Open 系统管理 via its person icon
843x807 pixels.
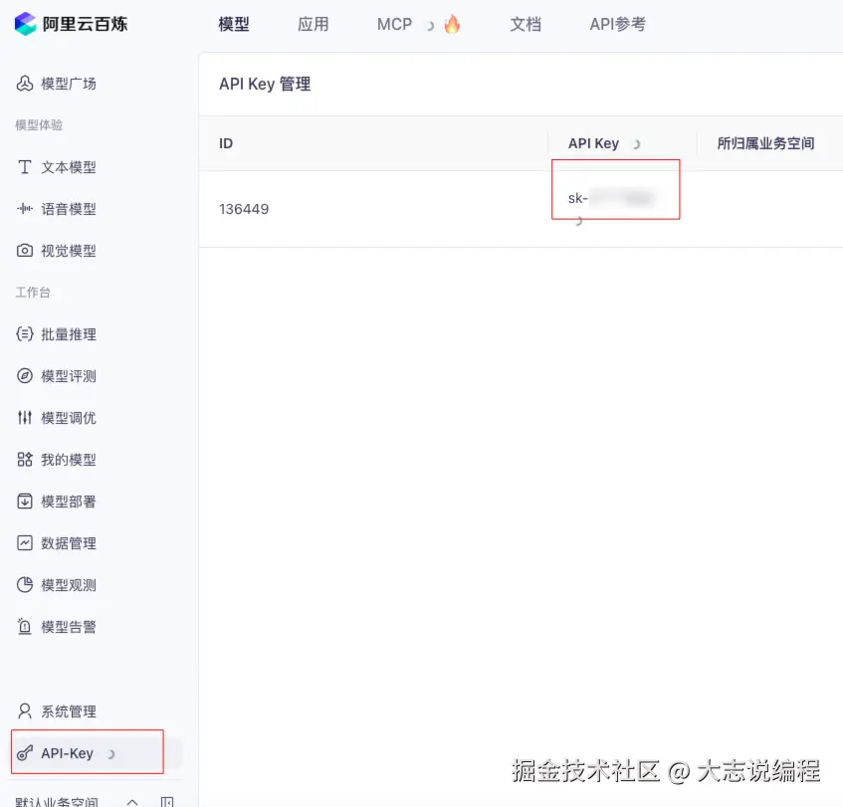point(25,711)
